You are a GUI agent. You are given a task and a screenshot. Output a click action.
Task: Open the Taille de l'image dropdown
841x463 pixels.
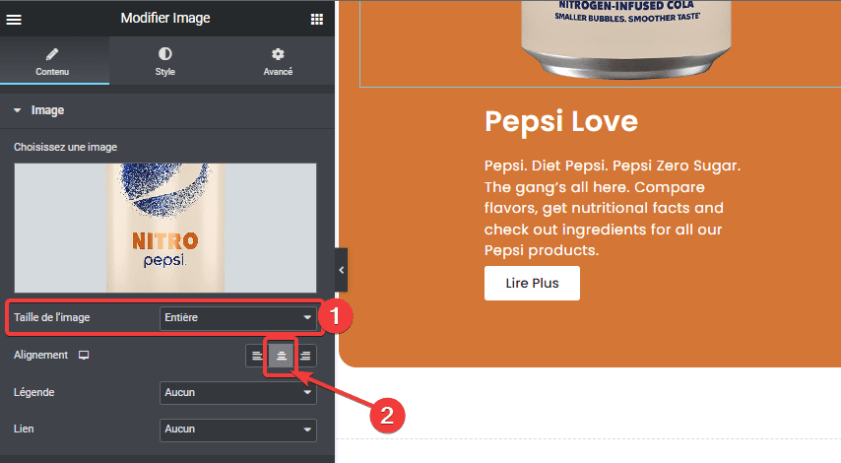click(237, 317)
